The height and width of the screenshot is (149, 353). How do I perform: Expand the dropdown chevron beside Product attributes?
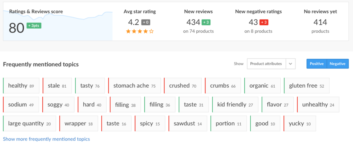click(x=291, y=64)
